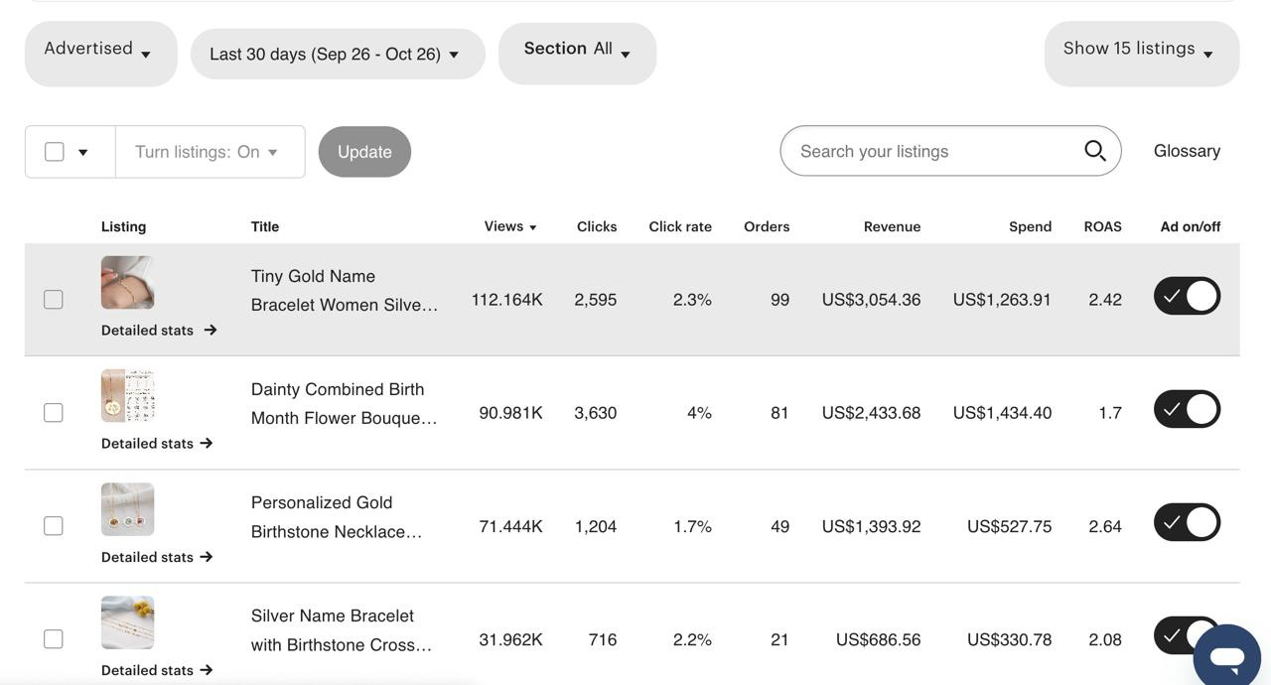The height and width of the screenshot is (685, 1271).
Task: Check the select-all listings checkbox
Action: [x=55, y=152]
